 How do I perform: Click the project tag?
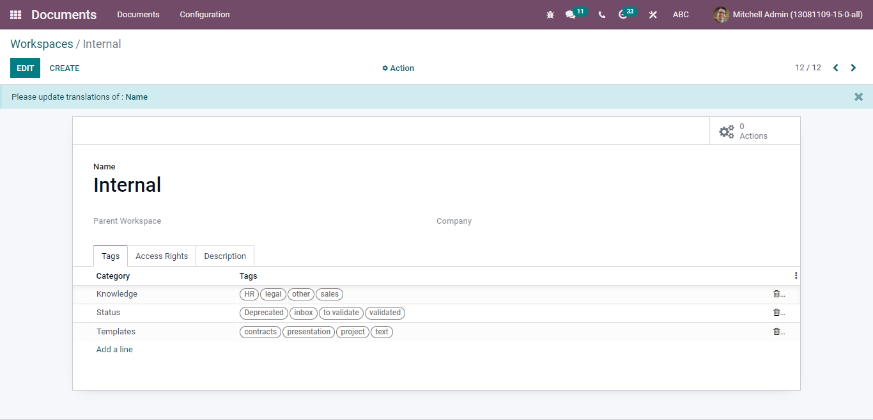353,332
